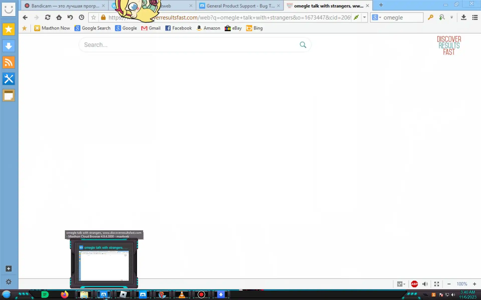Click the home page icon
Viewport: 481px width, 300px height.
(x=59, y=17)
